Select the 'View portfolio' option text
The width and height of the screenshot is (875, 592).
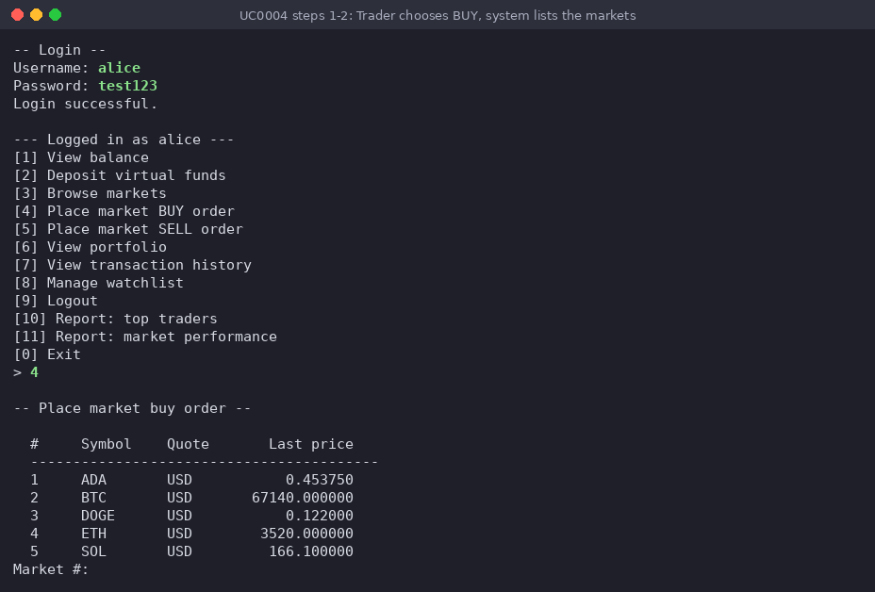tap(107, 247)
